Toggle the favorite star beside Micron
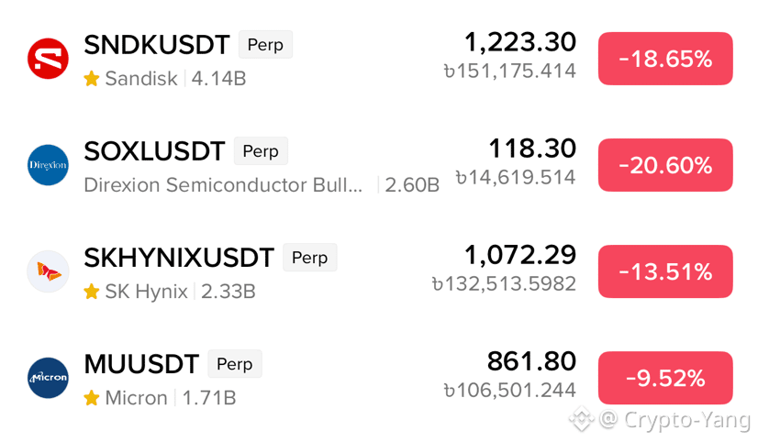 click(x=92, y=398)
